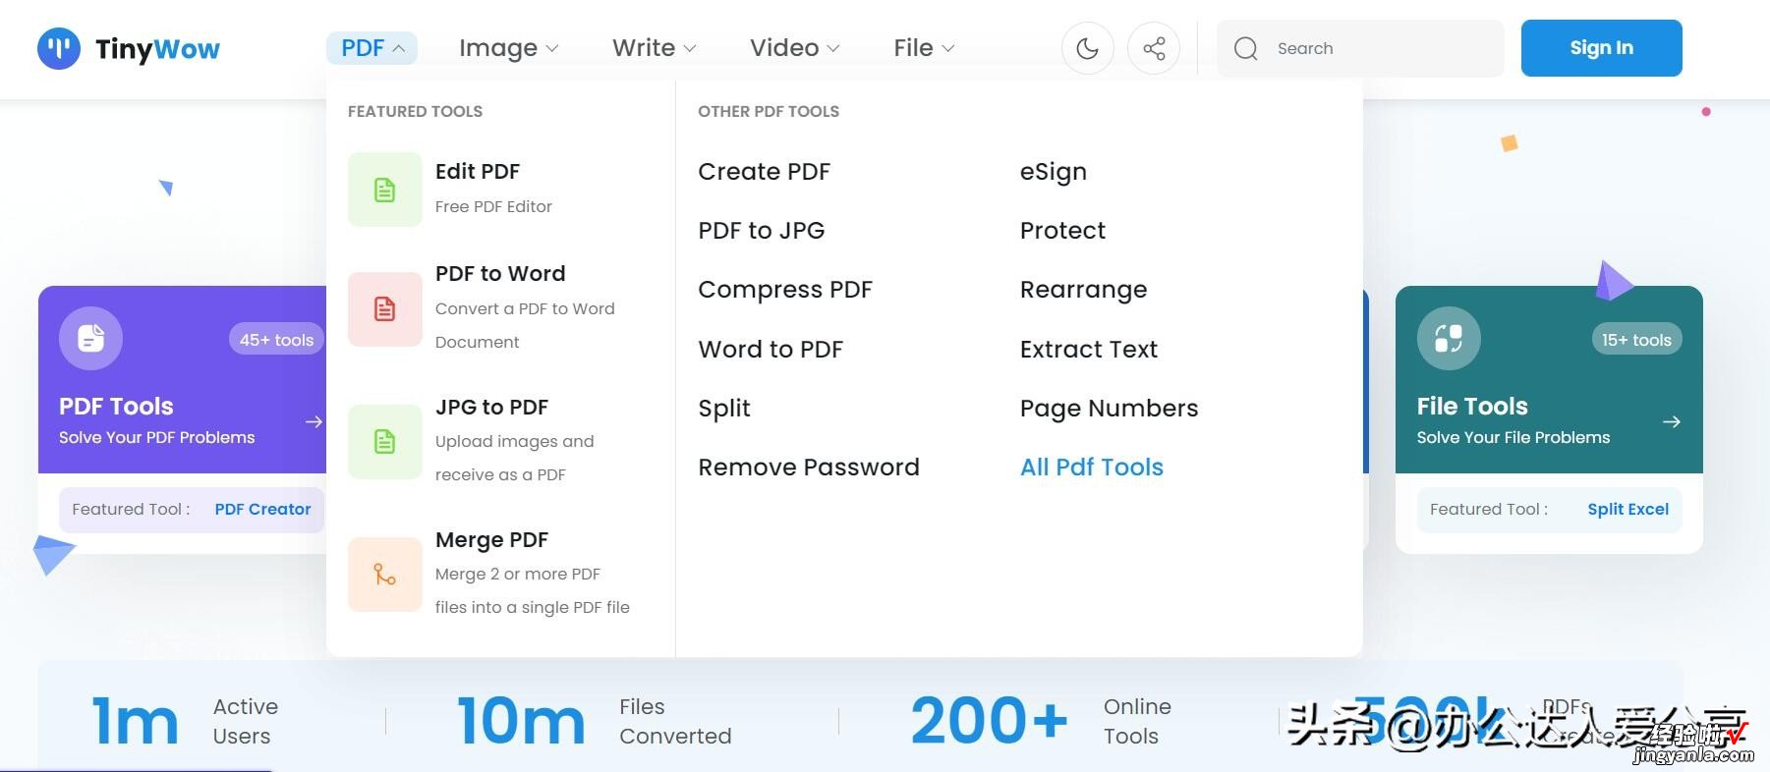
Task: Choose Compress PDF tool
Action: [785, 290]
